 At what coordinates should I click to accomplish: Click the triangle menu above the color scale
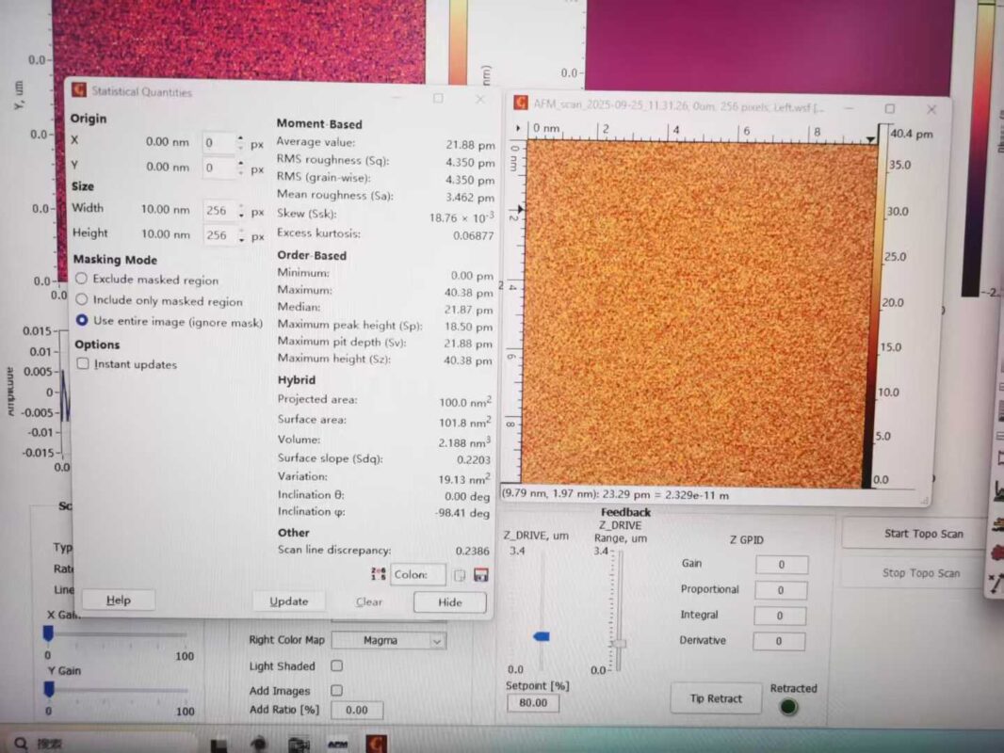point(871,139)
